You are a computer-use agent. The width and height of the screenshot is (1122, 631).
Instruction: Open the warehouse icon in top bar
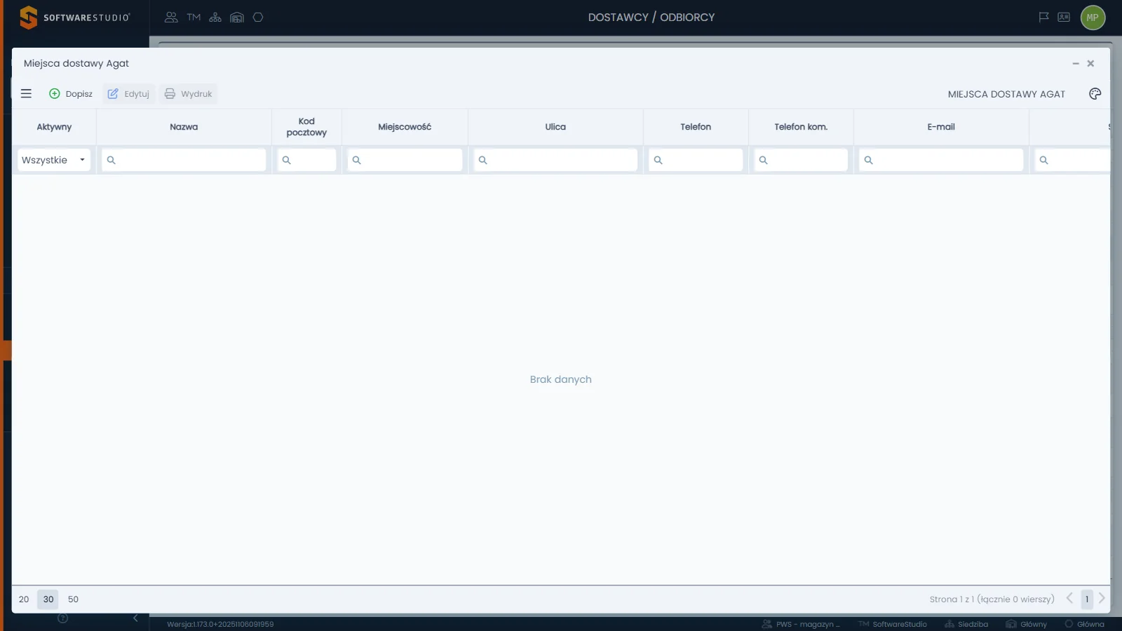tap(237, 18)
